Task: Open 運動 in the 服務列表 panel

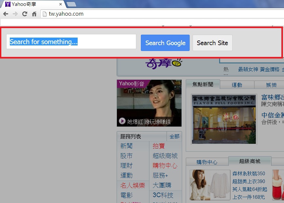Action: [126, 175]
